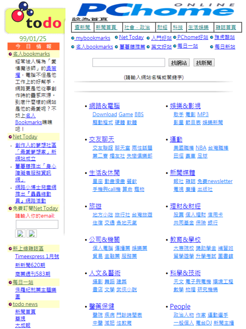Open the 交友聊天 category
This screenshot has width=246, height=329.
[x=102, y=139]
